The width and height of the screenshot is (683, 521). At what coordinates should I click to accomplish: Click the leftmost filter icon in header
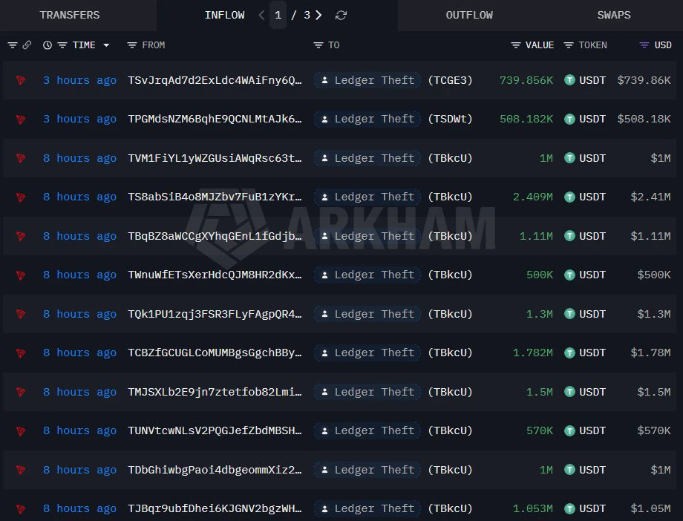tap(13, 45)
